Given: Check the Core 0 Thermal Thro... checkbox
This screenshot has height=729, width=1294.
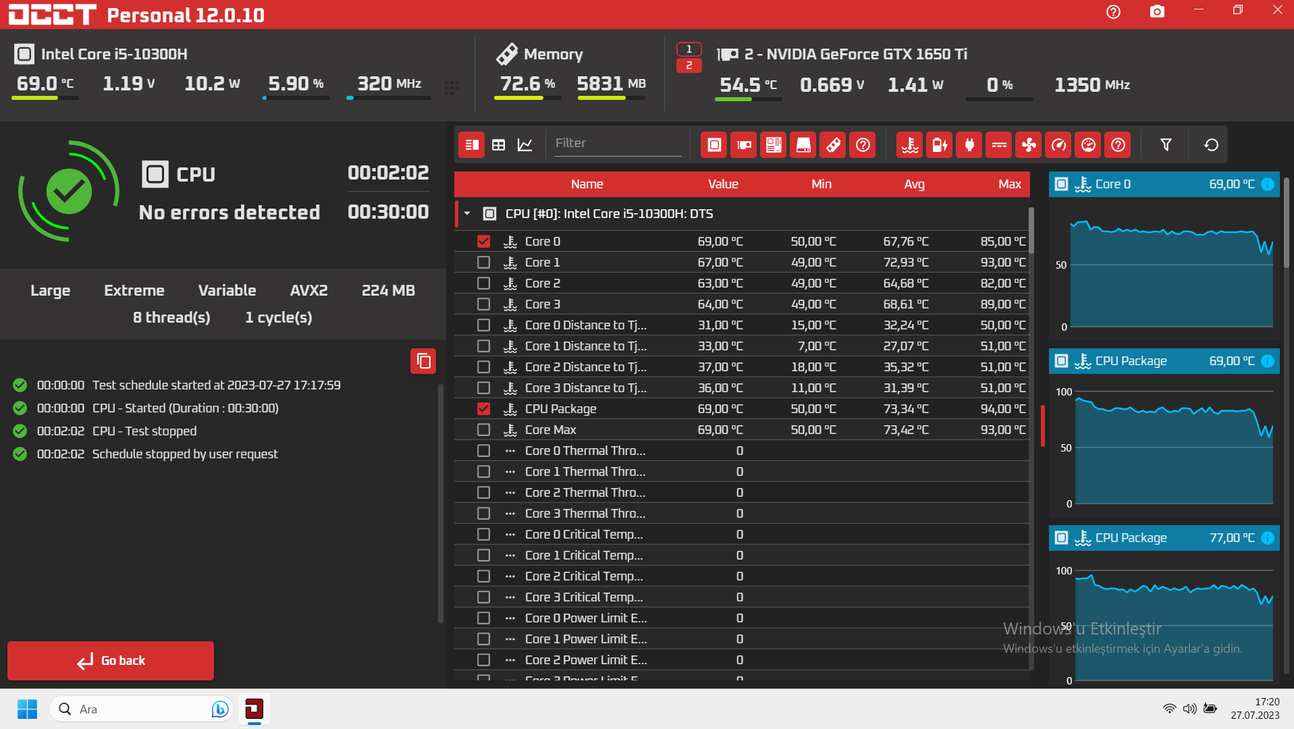Looking at the screenshot, I should point(483,450).
